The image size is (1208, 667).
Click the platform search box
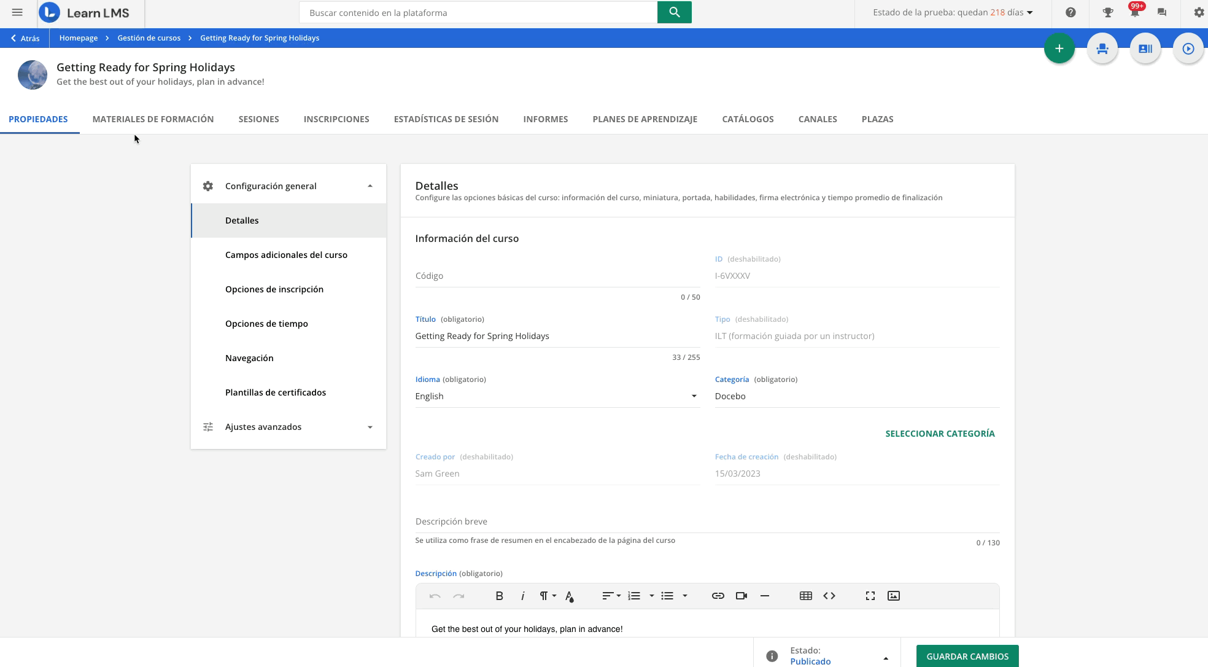[x=478, y=12]
